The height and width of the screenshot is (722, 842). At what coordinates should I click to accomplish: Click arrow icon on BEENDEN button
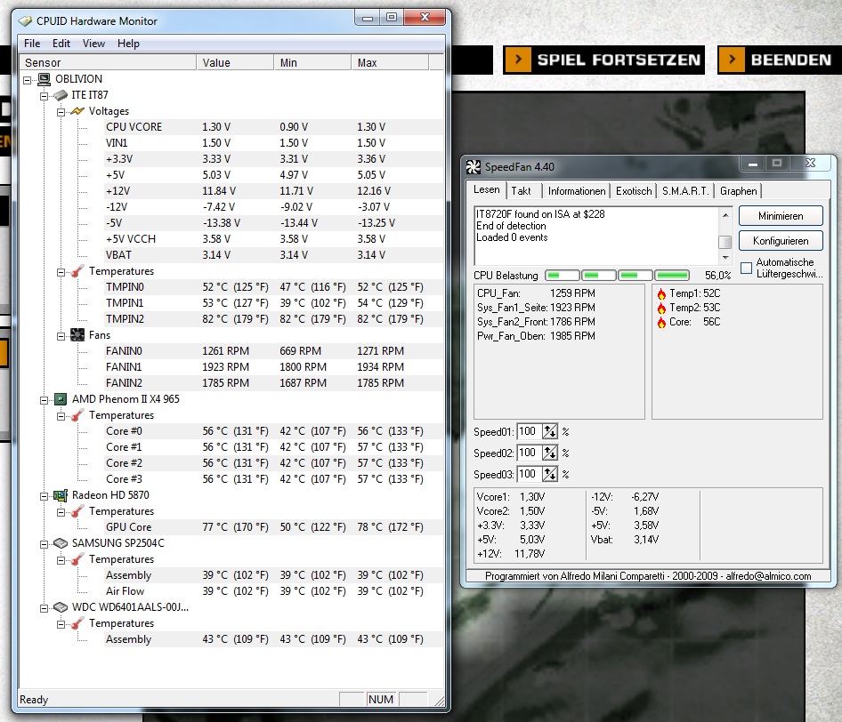[732, 60]
